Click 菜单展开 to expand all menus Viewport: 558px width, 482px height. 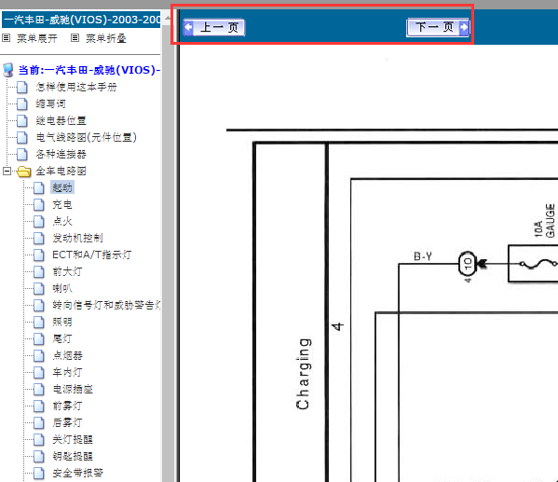point(37,38)
